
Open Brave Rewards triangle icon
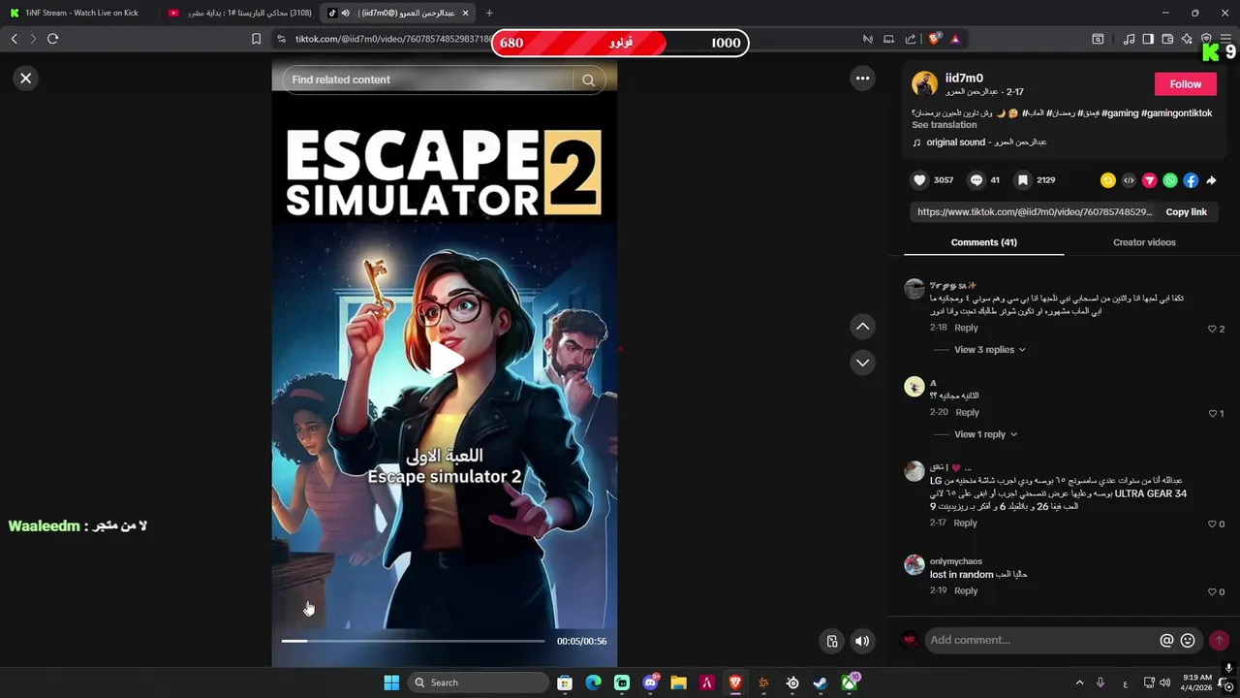(x=955, y=39)
